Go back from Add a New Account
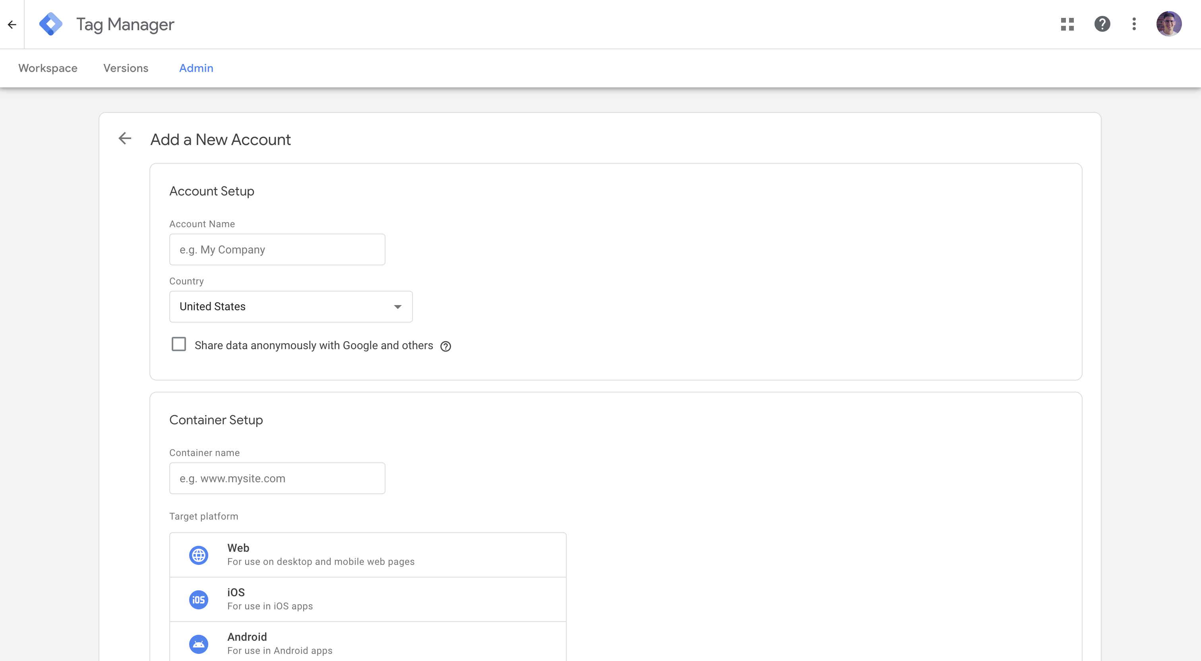This screenshot has height=661, width=1201. coord(124,139)
